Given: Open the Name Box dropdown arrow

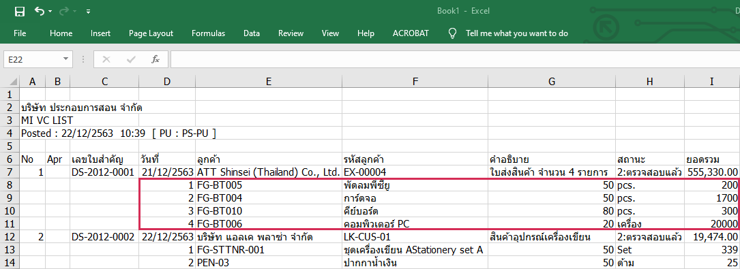Looking at the screenshot, I should coord(65,59).
